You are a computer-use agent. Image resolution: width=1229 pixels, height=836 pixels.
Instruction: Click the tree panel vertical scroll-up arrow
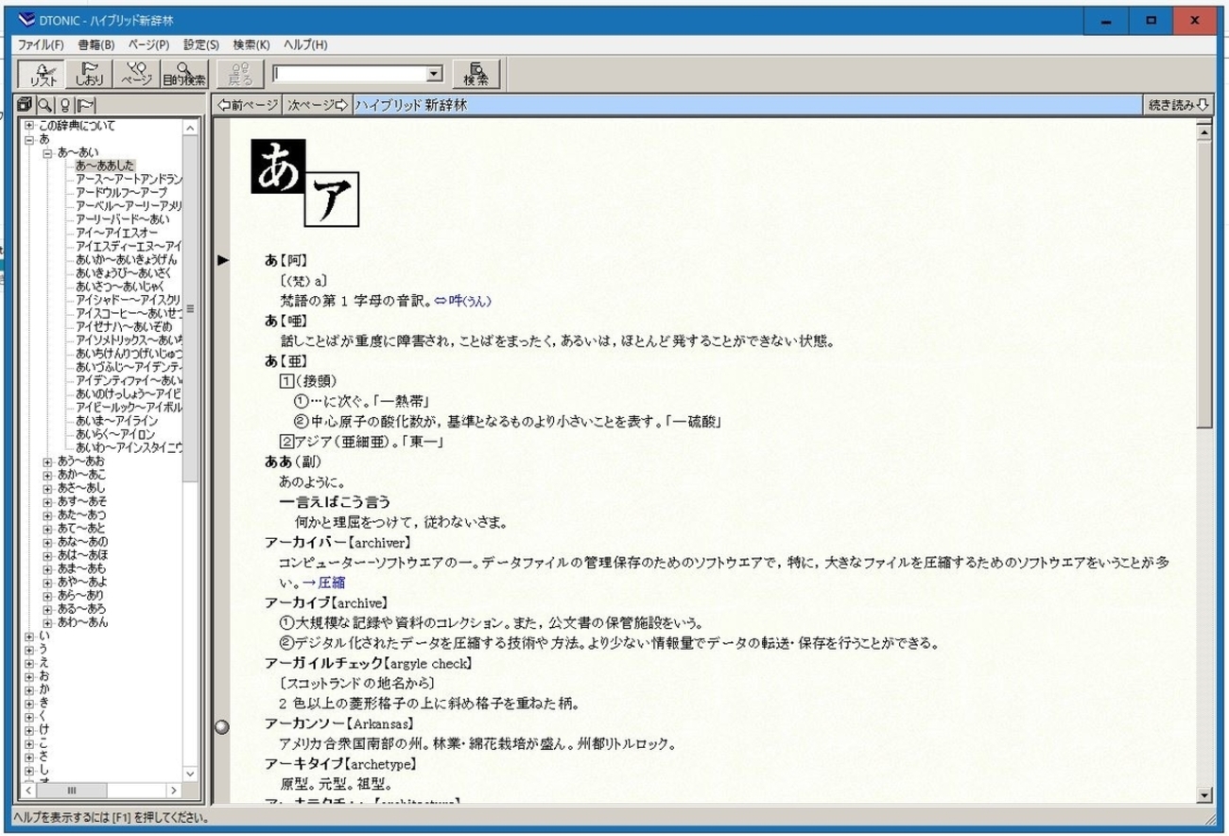(190, 128)
